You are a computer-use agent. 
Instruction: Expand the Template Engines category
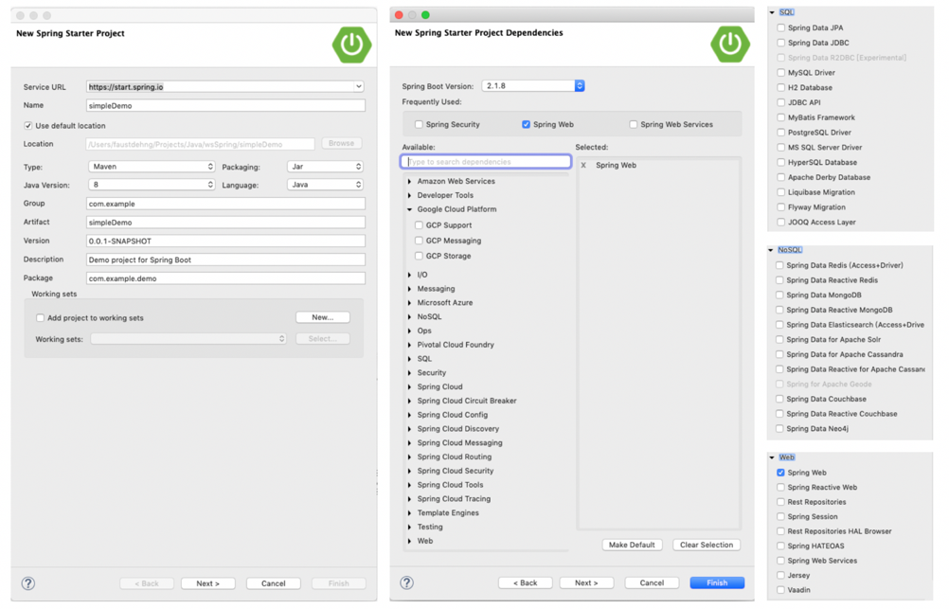(410, 513)
